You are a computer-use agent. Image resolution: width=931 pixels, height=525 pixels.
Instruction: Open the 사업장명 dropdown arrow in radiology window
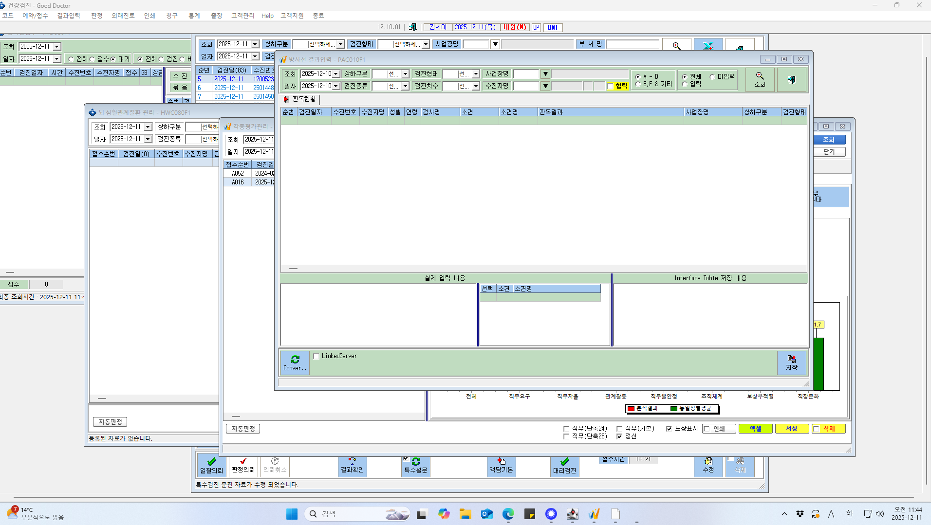coord(545,74)
